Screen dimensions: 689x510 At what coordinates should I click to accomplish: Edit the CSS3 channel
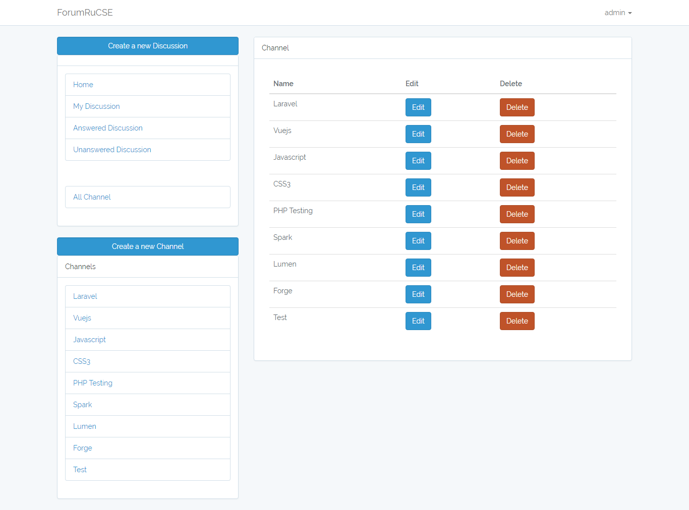tap(418, 187)
